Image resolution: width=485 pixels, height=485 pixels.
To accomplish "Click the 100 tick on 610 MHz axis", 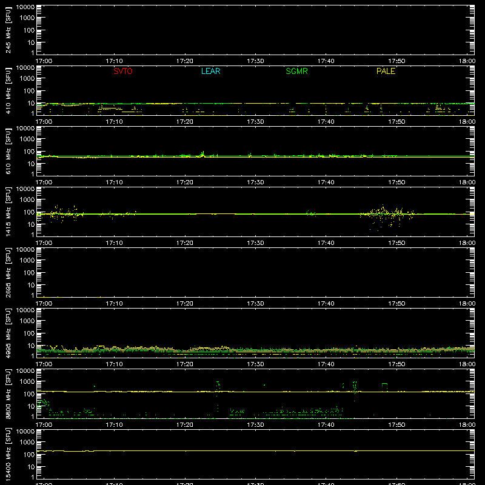I will click(x=29, y=152).
